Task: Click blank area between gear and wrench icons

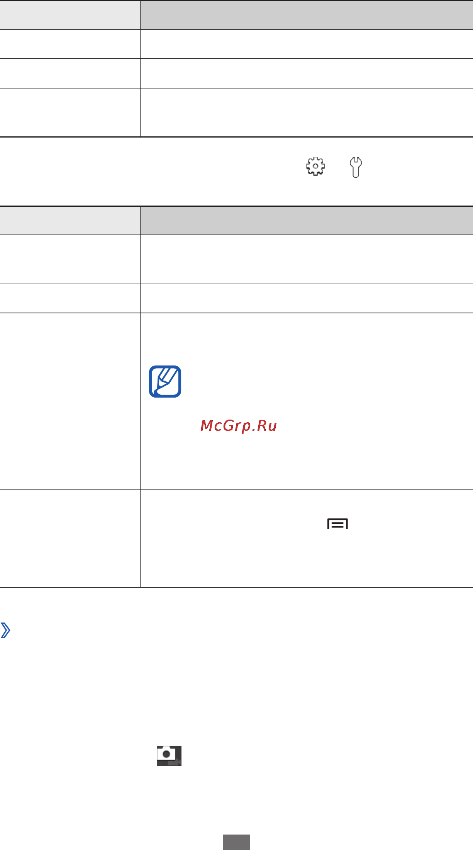Action: click(x=337, y=167)
